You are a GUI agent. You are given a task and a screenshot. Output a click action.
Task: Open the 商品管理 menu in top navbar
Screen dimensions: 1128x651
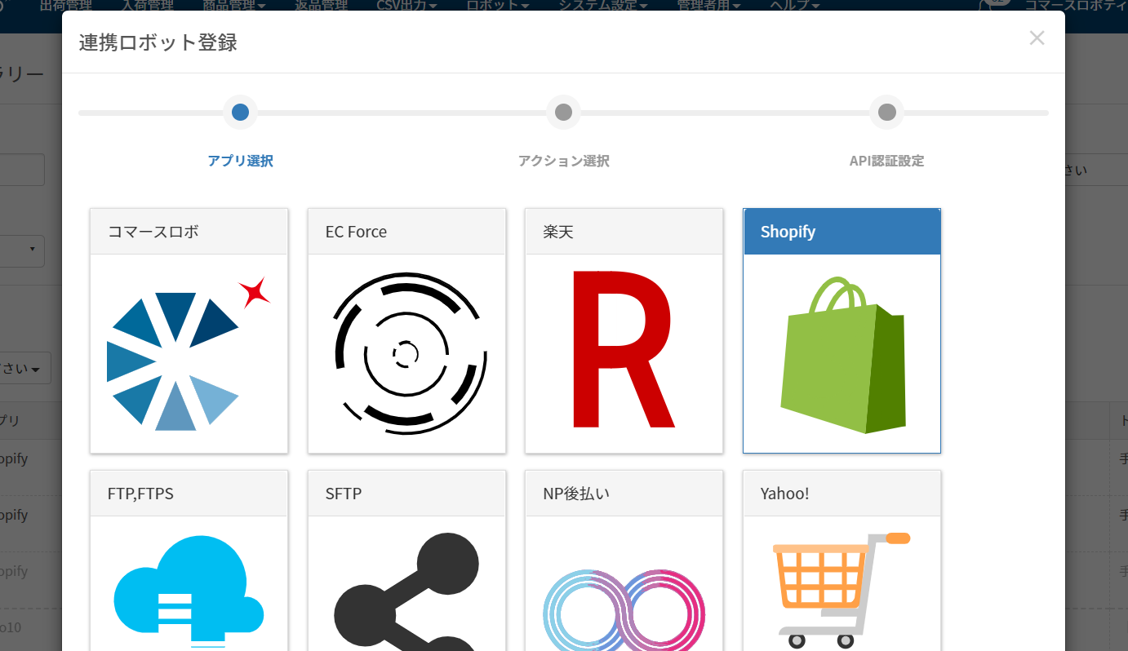[x=234, y=6]
